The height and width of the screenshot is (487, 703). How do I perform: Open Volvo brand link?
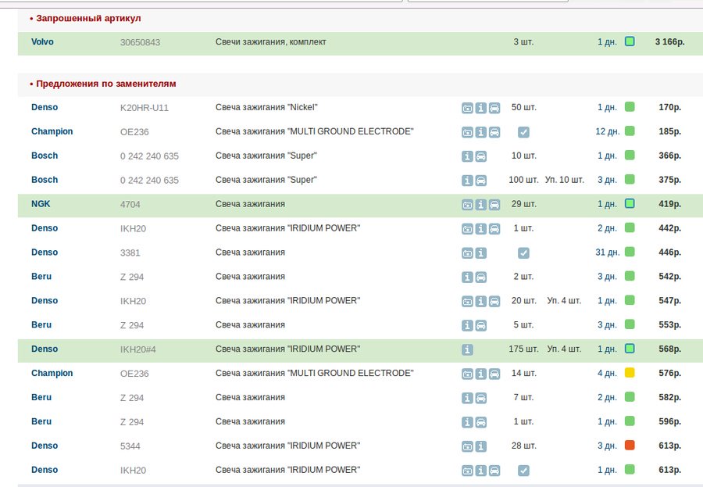pyautogui.click(x=42, y=41)
